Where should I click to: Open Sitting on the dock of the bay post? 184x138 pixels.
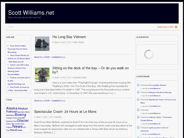(x=90, y=70)
